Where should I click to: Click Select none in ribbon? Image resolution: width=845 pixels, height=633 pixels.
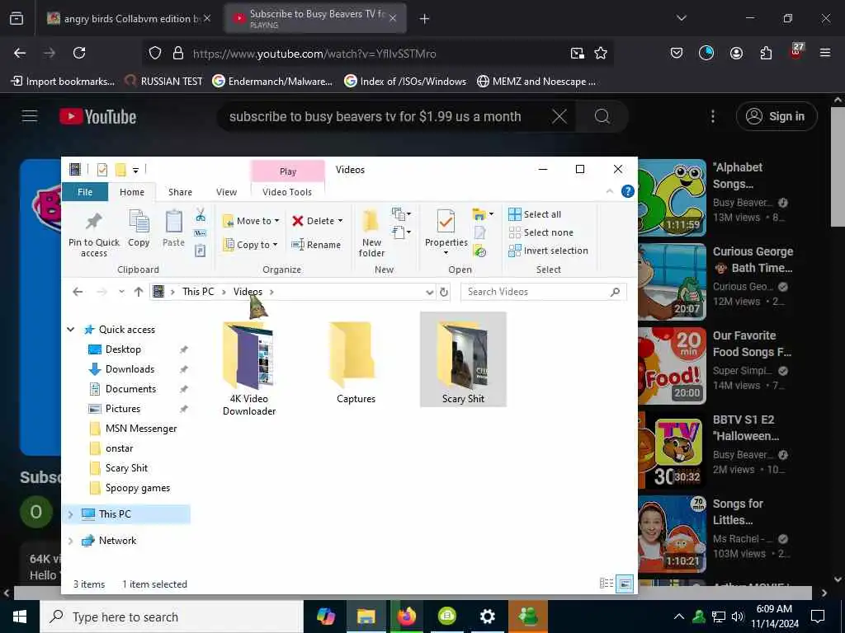(541, 232)
